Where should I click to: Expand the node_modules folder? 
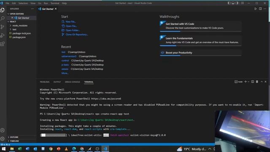(x=20, y=25)
